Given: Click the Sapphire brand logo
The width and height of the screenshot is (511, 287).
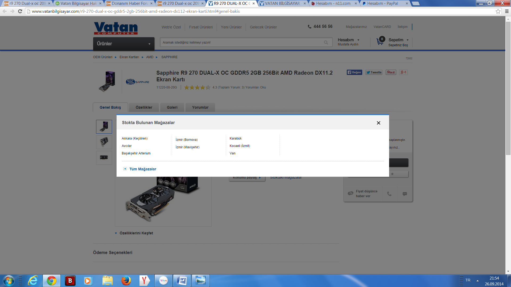Looking at the screenshot, I should pos(137,82).
